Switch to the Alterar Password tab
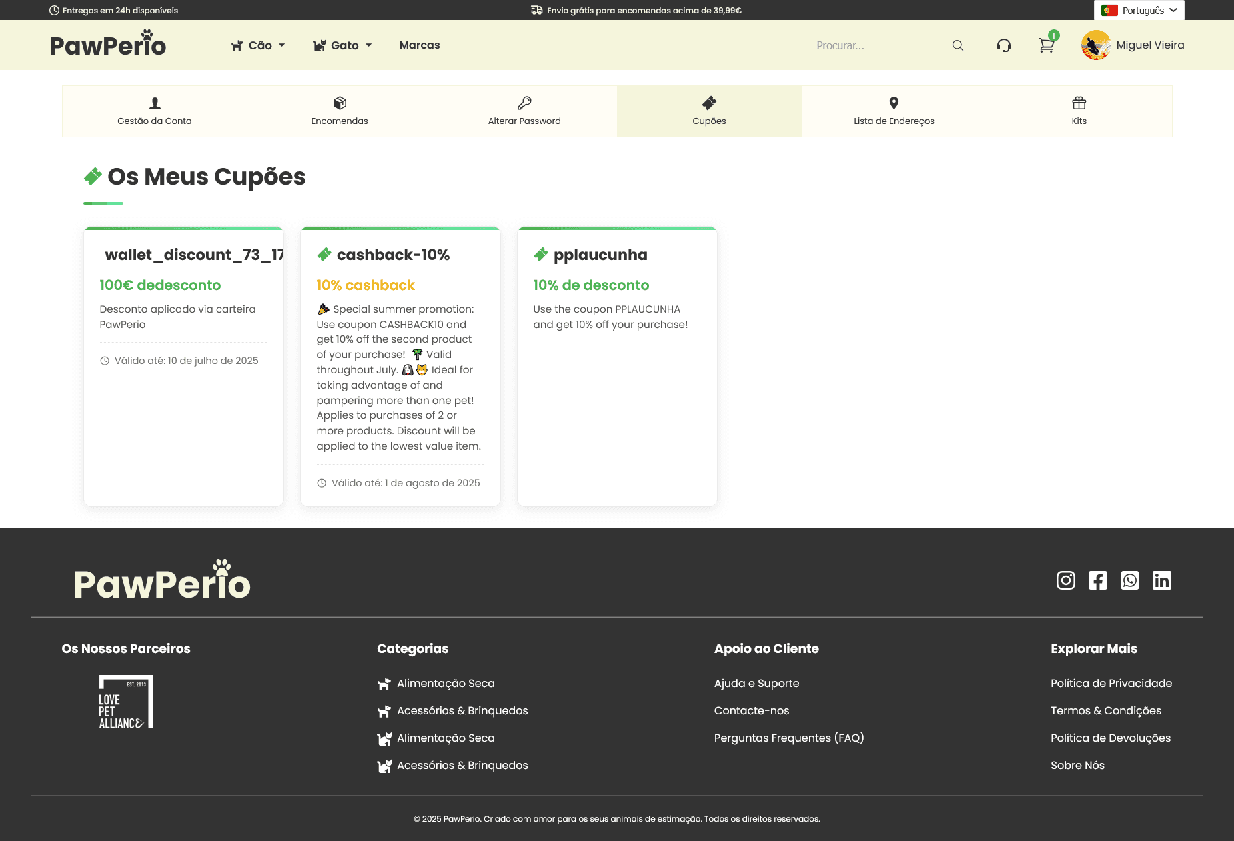The image size is (1234, 841). [x=524, y=111]
